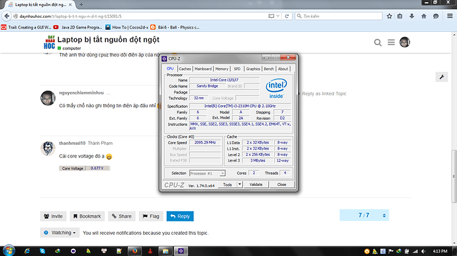Switch to the Mainboard tab in CPU-Z

tap(203, 69)
